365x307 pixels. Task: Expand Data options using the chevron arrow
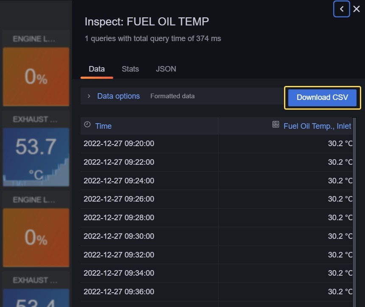pos(89,96)
